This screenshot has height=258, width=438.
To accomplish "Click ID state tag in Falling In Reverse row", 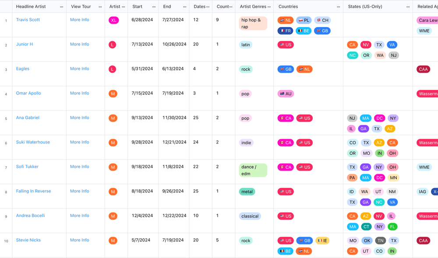I will point(351,192).
